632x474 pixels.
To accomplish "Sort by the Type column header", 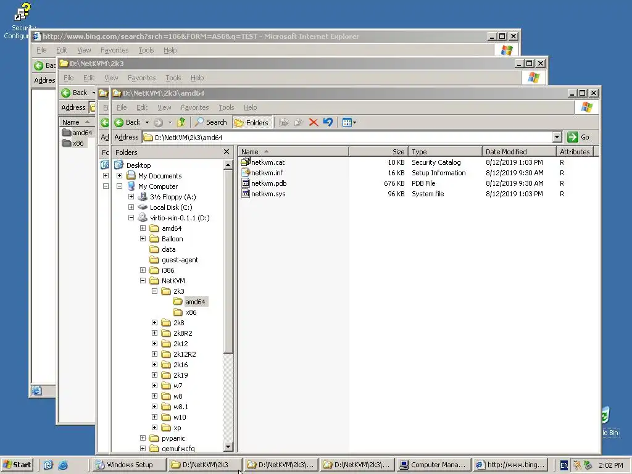I will 445,152.
